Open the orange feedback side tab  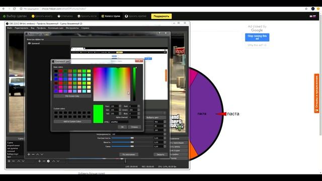pyautogui.click(x=316, y=94)
